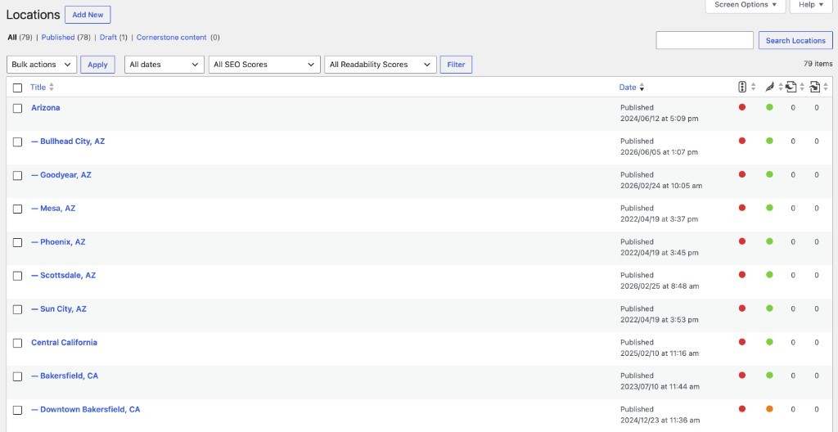Screen dimensions: 838x432
Task: Open the Goodyear, AZ link
Action: pyautogui.click(x=61, y=175)
